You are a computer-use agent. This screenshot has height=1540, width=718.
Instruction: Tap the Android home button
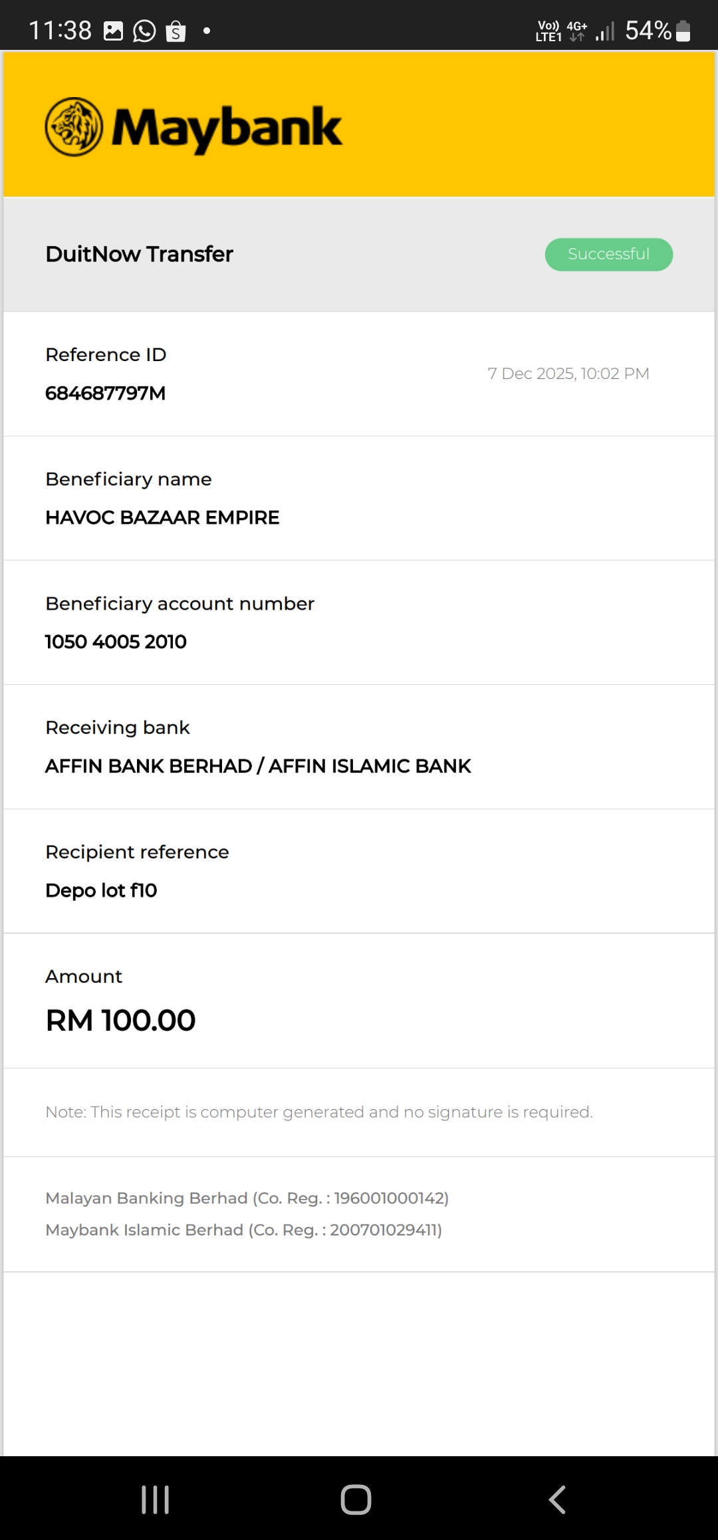point(356,1499)
